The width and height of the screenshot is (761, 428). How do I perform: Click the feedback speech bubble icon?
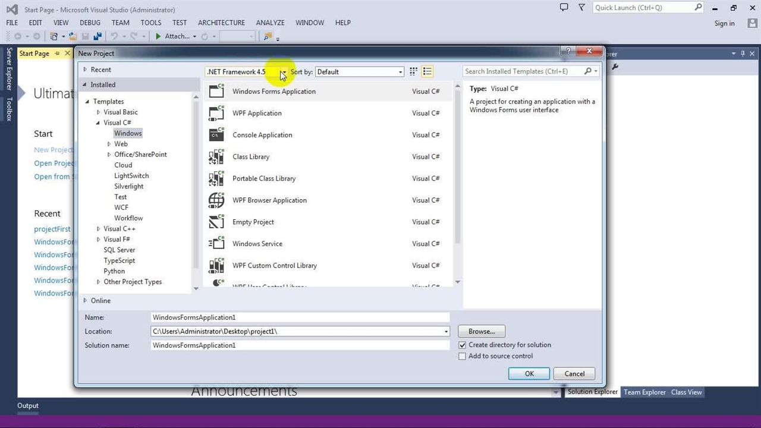[x=564, y=7]
